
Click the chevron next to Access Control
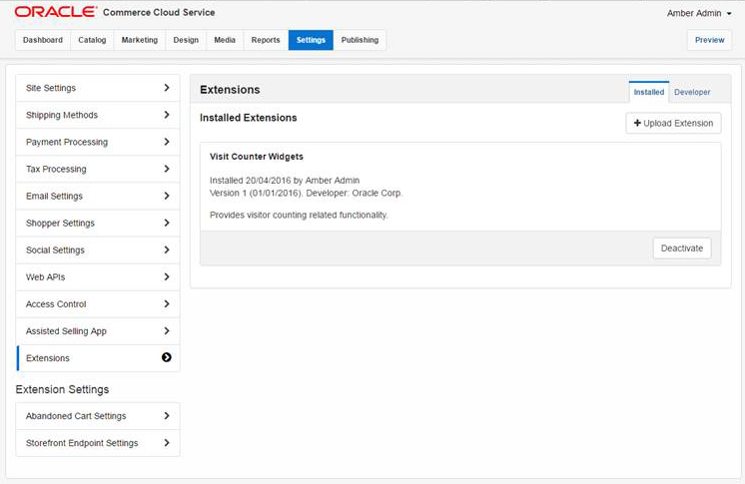point(166,303)
